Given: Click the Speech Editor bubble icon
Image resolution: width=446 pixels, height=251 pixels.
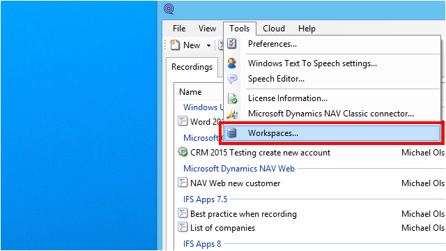Looking at the screenshot, I should pyautogui.click(x=232, y=79).
